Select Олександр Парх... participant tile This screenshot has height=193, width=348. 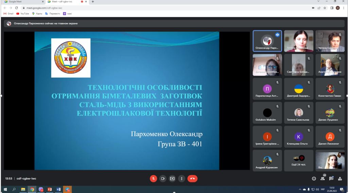pyautogui.click(x=267, y=41)
